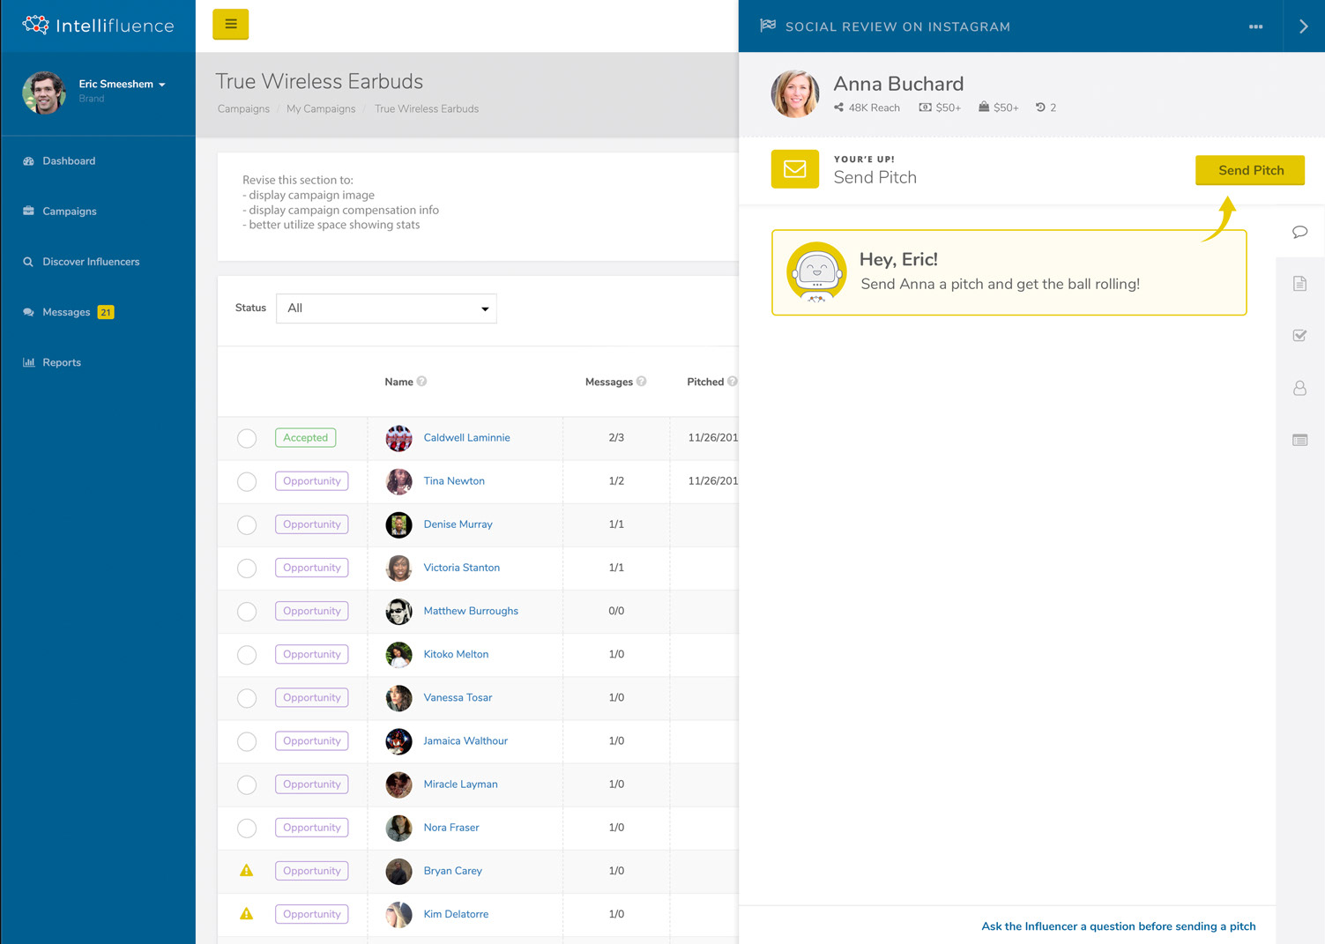
Task: Click the Dashboard gauge icon
Action: 28,161
